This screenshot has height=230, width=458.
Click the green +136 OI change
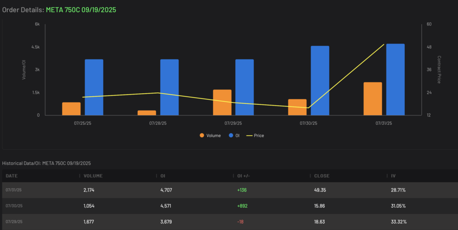click(242, 190)
